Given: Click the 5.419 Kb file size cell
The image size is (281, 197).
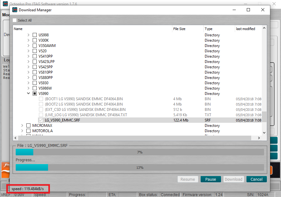Looking at the screenshot, I should [x=180, y=115].
